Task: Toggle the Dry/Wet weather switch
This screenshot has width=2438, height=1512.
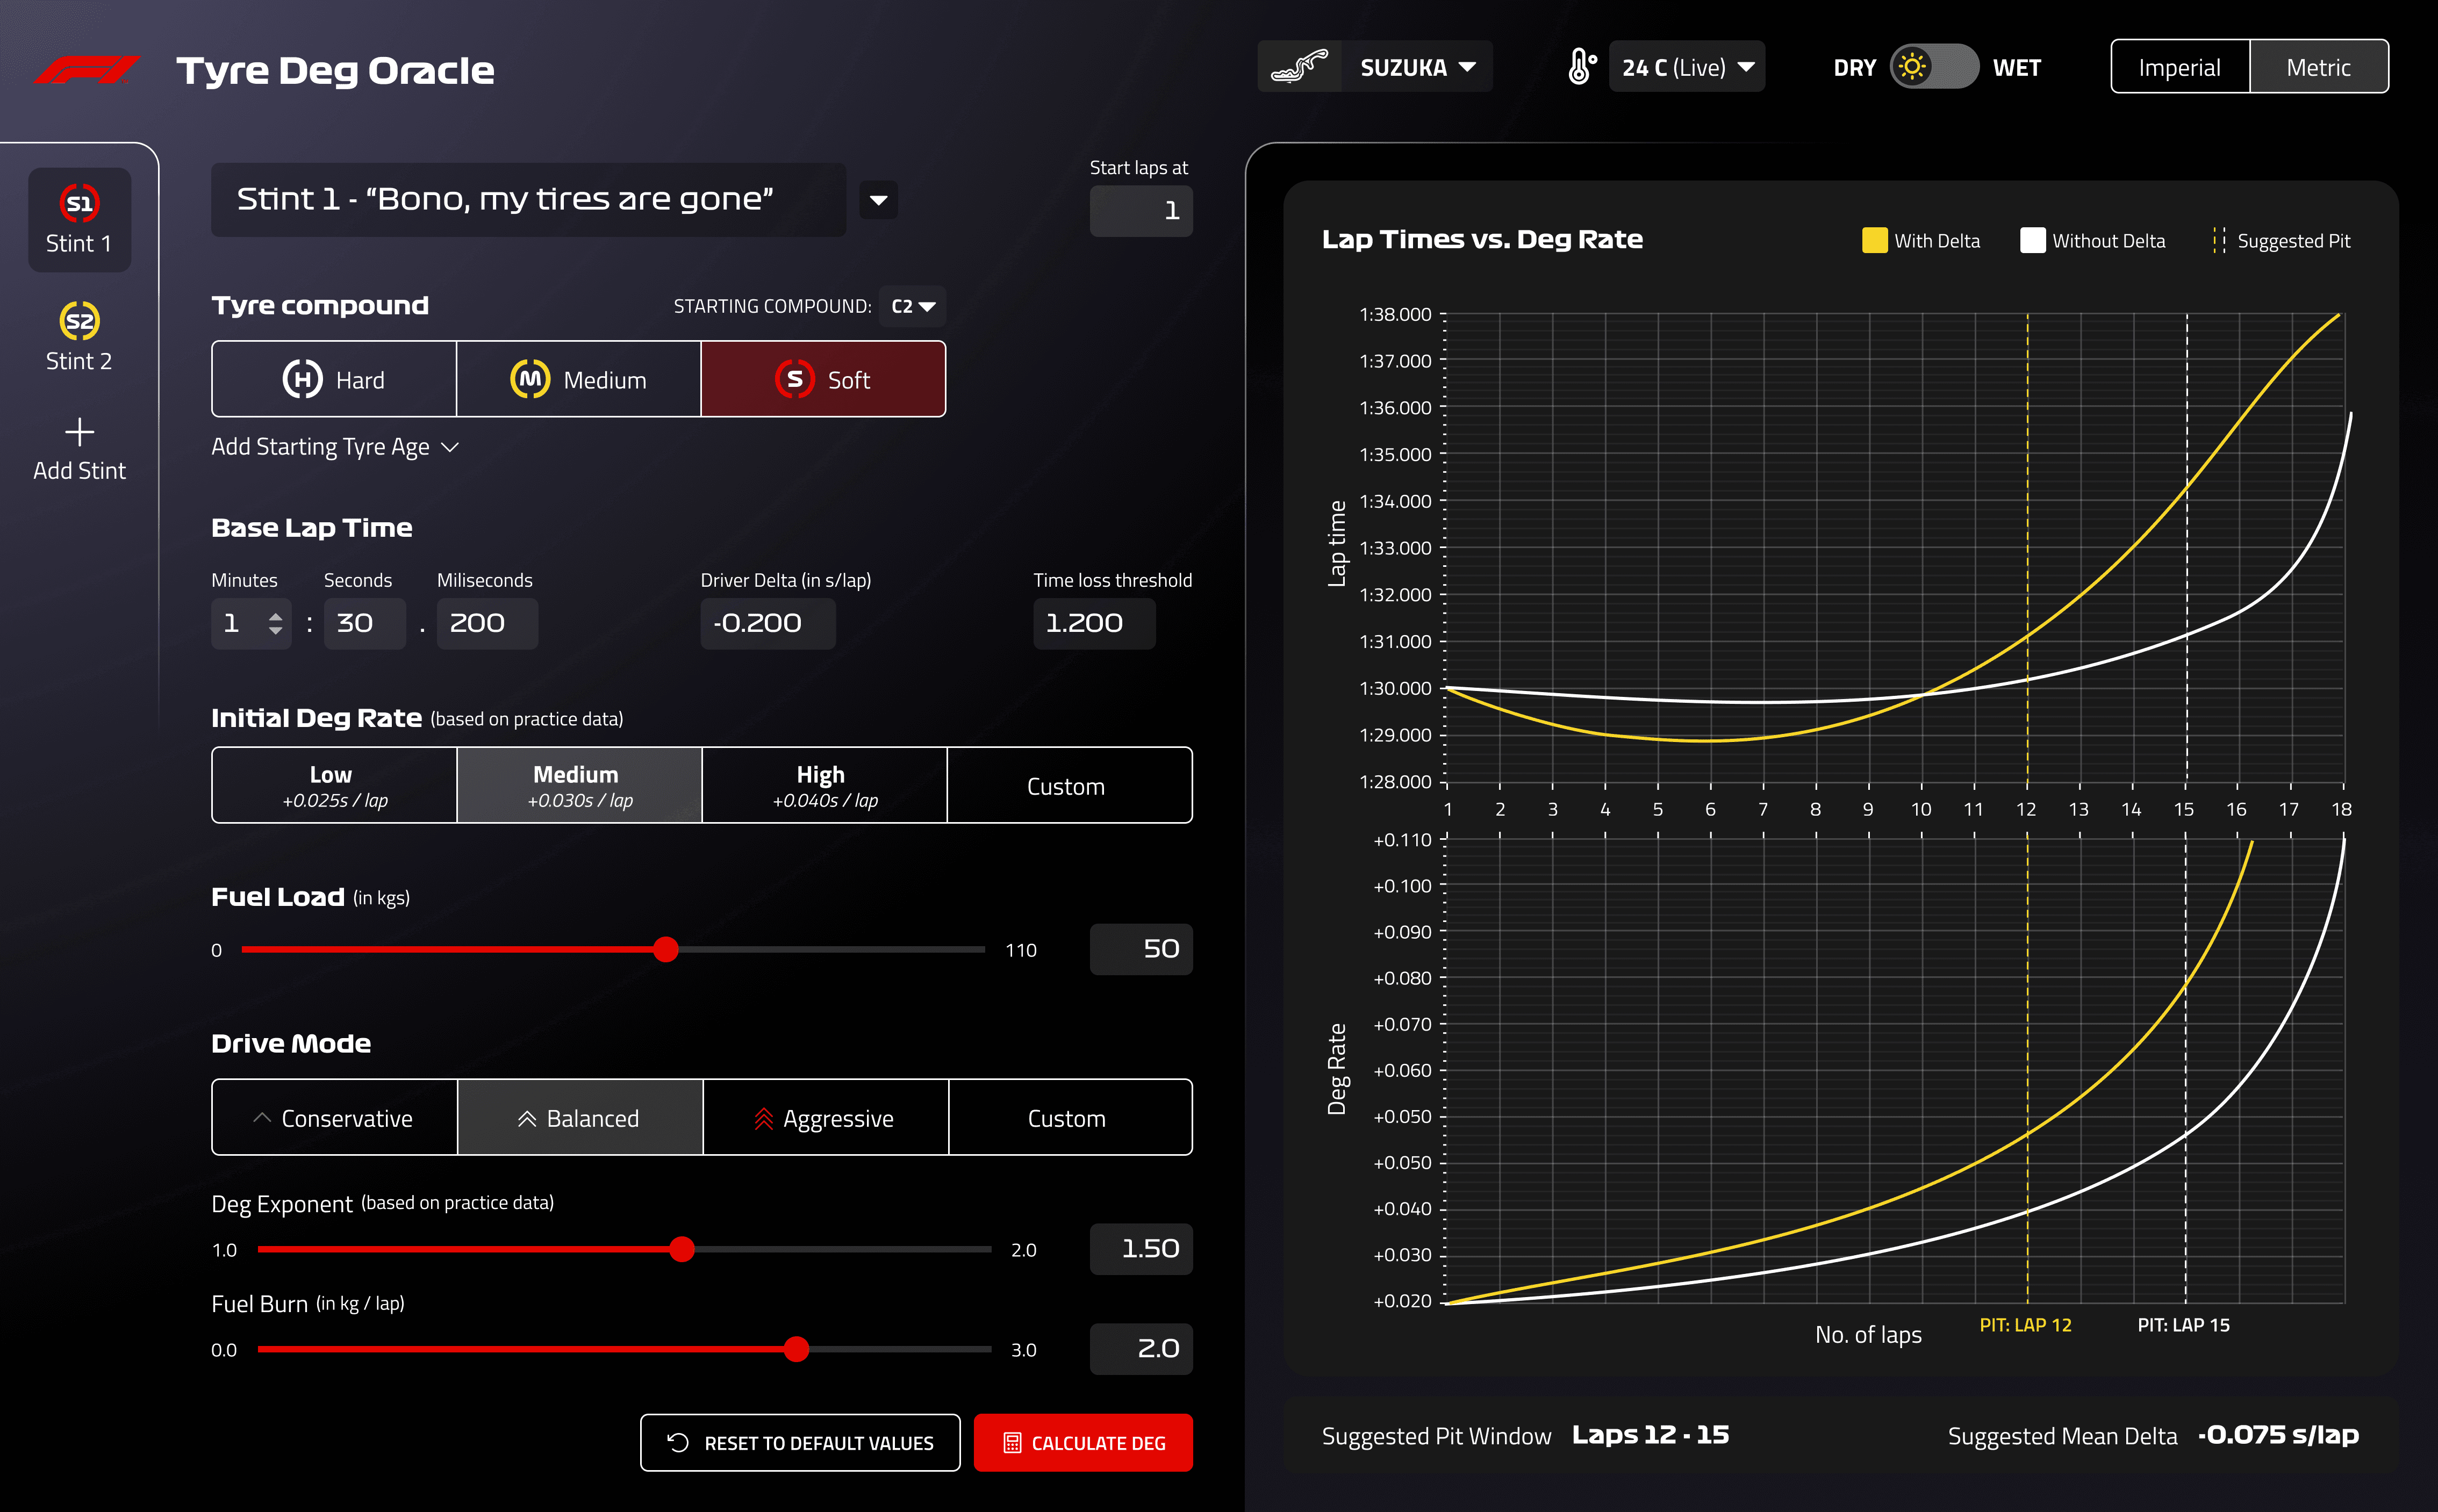Action: (x=1933, y=67)
